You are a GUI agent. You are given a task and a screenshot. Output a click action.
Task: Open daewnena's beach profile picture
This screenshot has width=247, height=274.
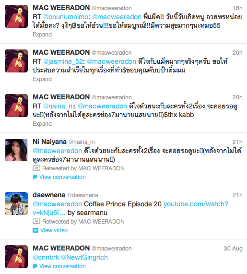(16, 203)
